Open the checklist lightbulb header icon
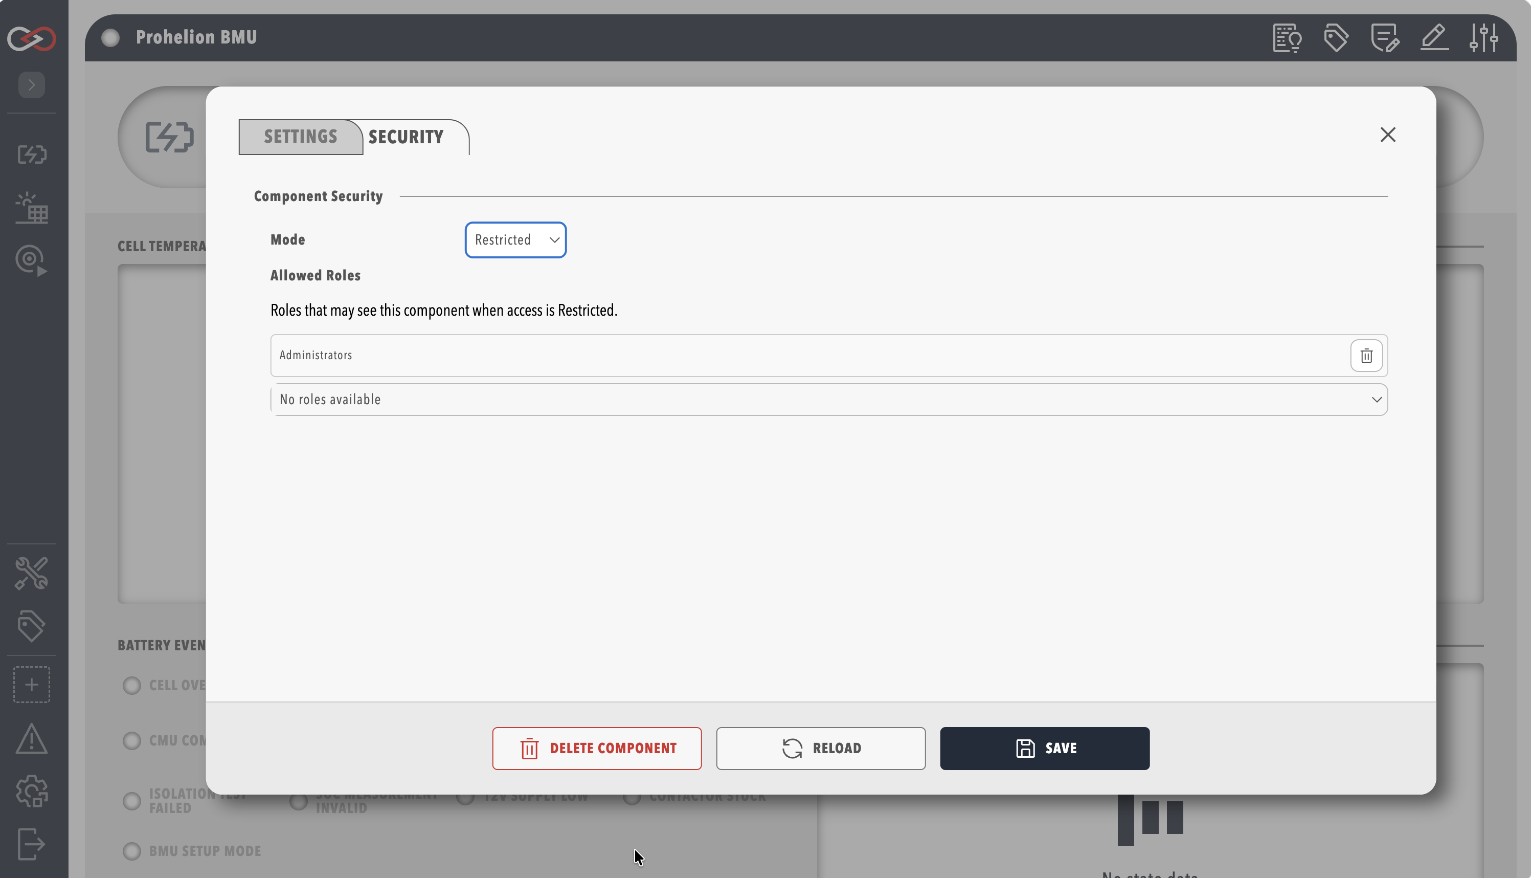The height and width of the screenshot is (878, 1531). click(x=1287, y=38)
